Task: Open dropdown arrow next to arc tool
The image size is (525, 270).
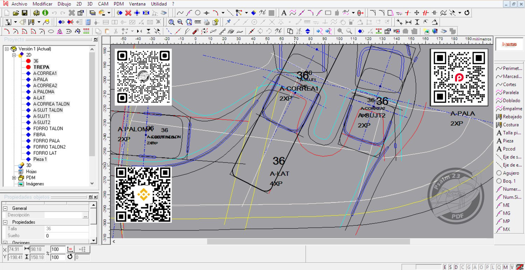Action: click(223, 13)
